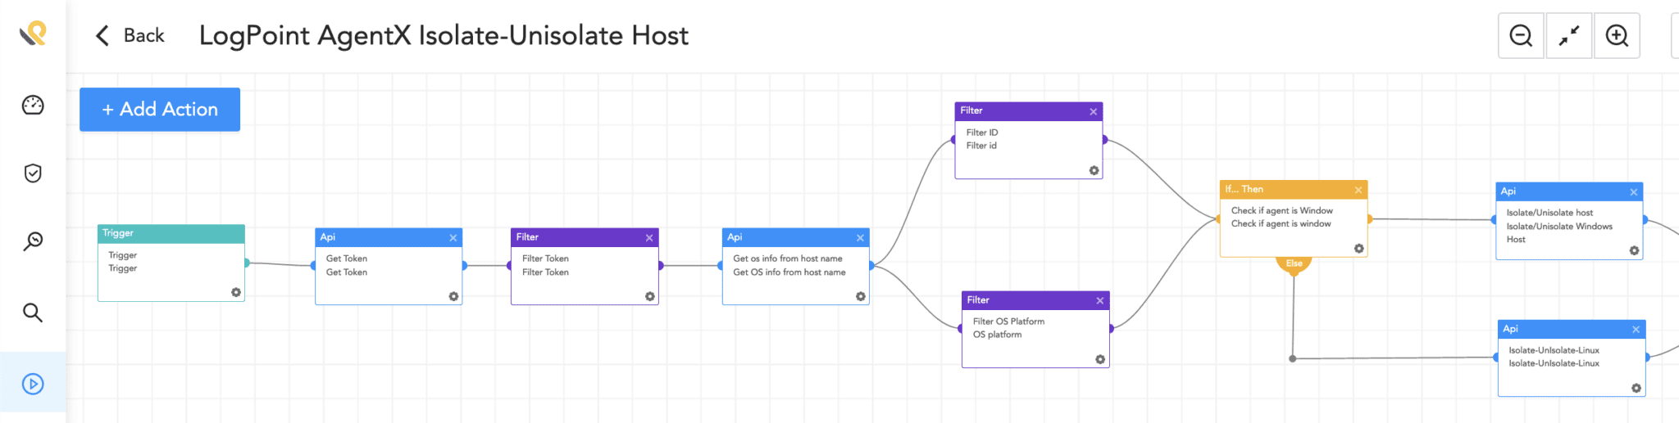1679x423 pixels.
Task: Go Back to the previous page
Action: 130,36
